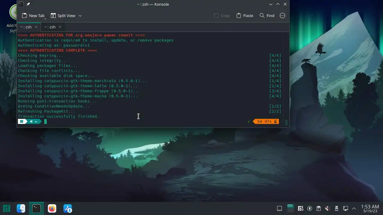Click the Konsole terminal scrollbar handle
The width and height of the screenshot is (383, 215).
286,122
